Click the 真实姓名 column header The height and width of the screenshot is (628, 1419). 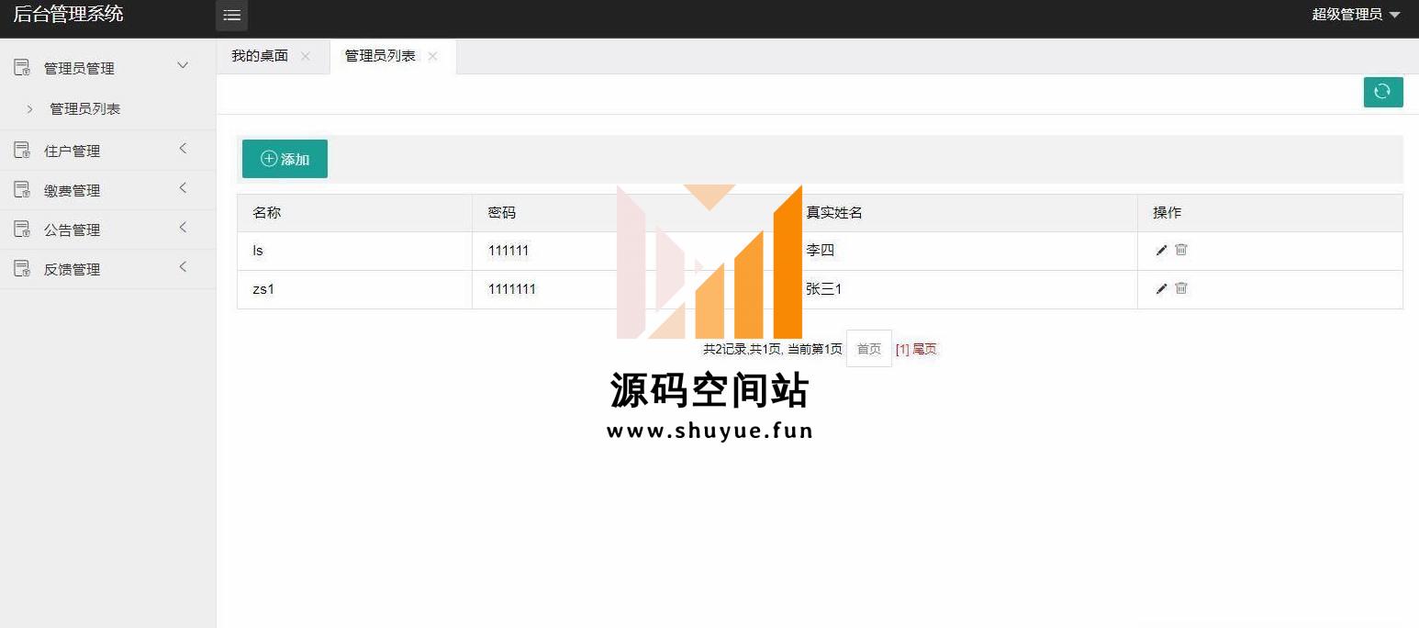click(x=834, y=212)
